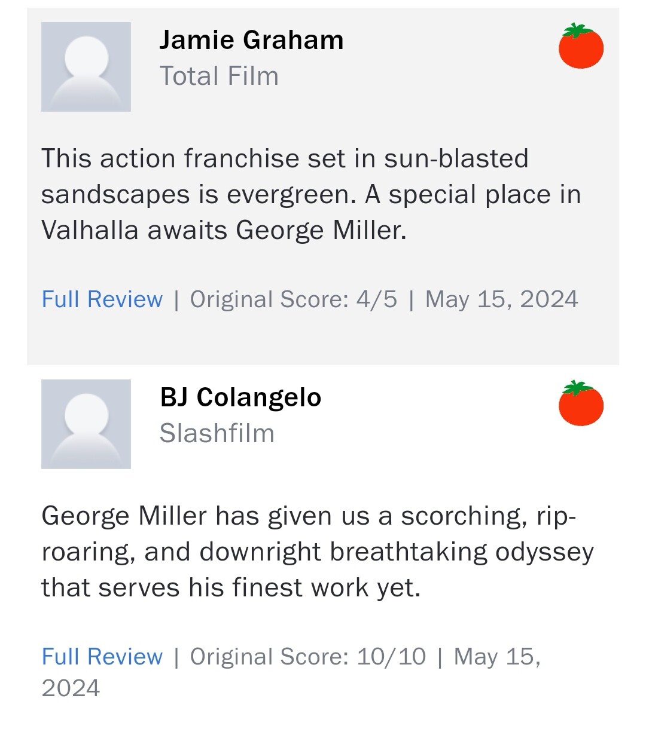Viewport: 646px width, 732px height.
Task: Click the quote starting 'George Miller has given us'
Action: (x=307, y=516)
